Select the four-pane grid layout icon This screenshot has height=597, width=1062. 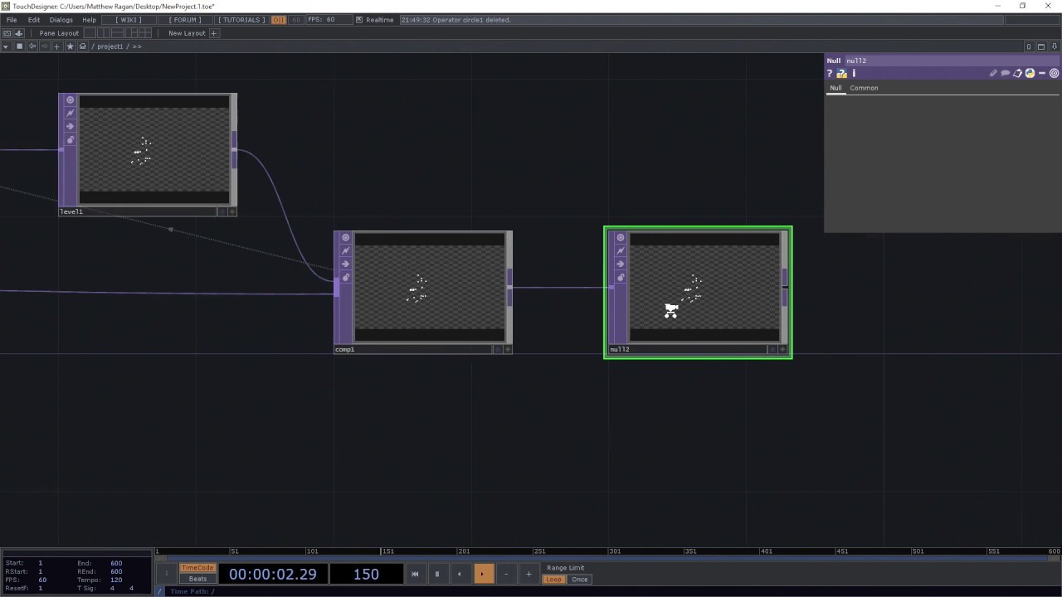(145, 33)
